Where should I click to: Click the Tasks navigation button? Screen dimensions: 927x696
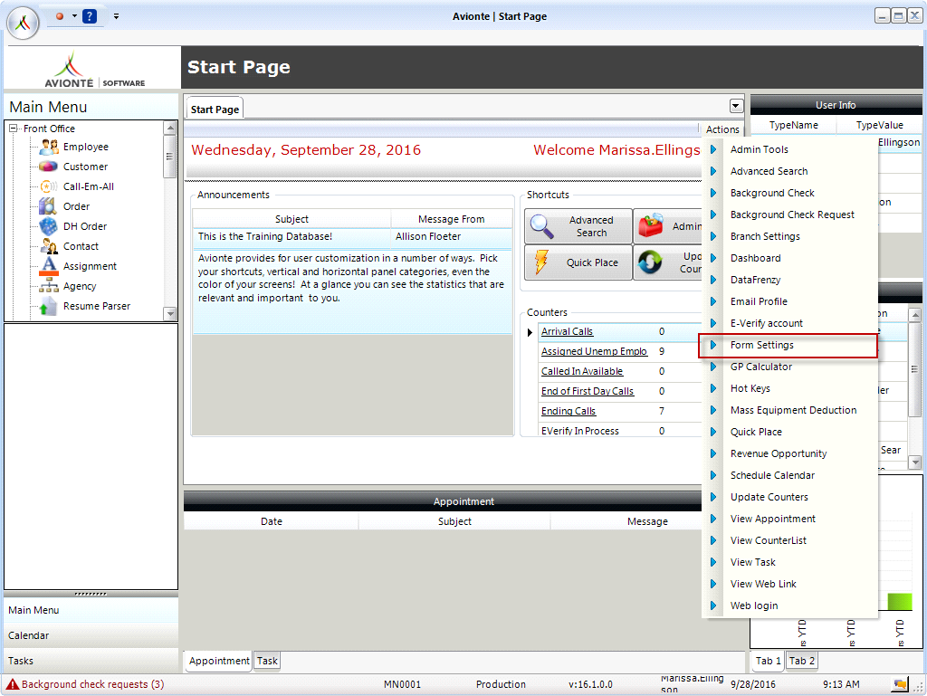point(91,661)
